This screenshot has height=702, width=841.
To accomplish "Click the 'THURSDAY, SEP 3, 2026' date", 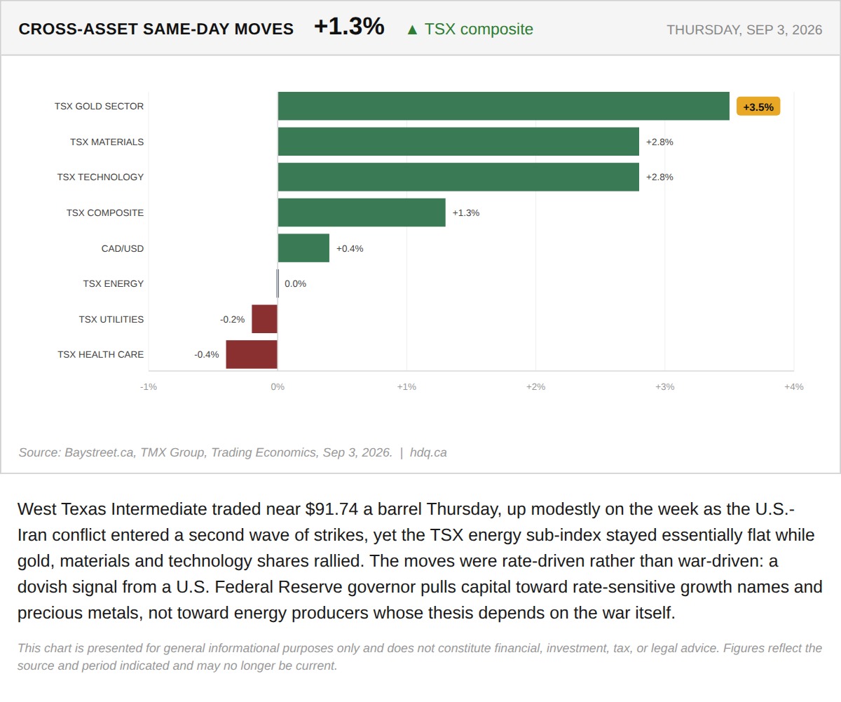I will click(744, 29).
